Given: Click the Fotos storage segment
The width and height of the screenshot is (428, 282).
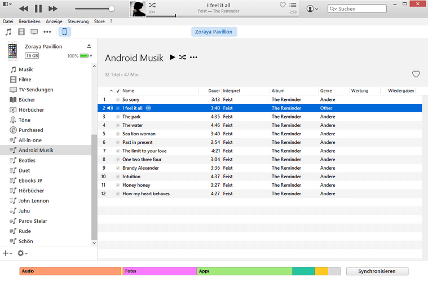Looking at the screenshot, I should pyautogui.click(x=160, y=271).
